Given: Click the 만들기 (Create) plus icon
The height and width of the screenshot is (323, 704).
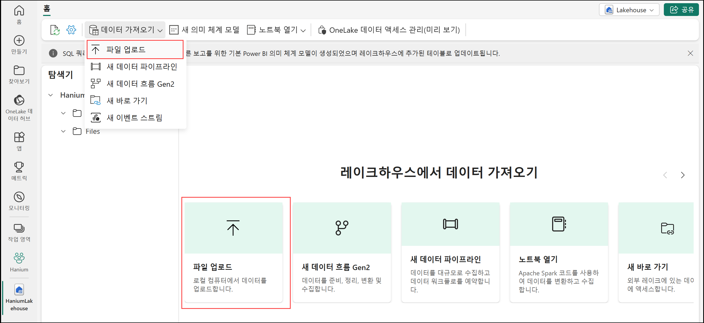Looking at the screenshot, I should [x=19, y=41].
